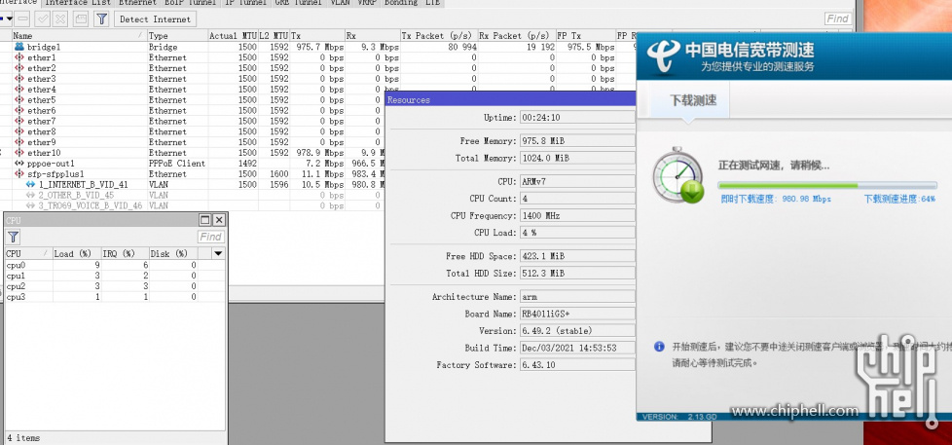Click the ether5 interface icon
The image size is (952, 445).
19,100
